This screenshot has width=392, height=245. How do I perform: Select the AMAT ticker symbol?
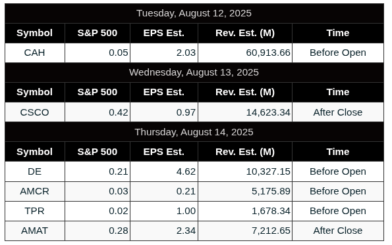point(34,231)
